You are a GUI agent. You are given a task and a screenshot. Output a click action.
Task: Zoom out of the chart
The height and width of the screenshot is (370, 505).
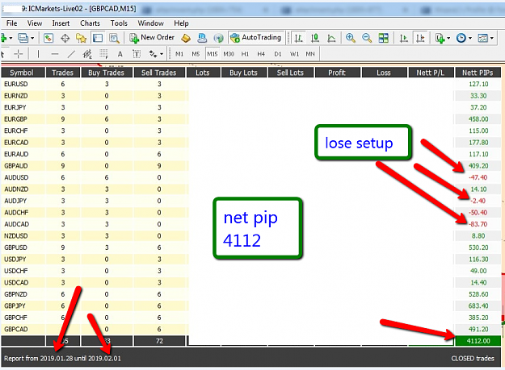tap(367, 38)
